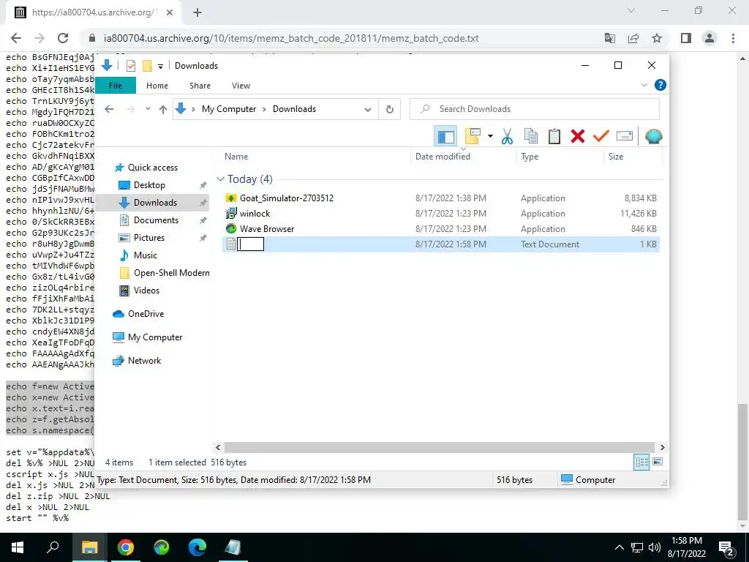This screenshot has width=749, height=562.
Task: Click the new folder icon in the title bar
Action: pyautogui.click(x=147, y=65)
